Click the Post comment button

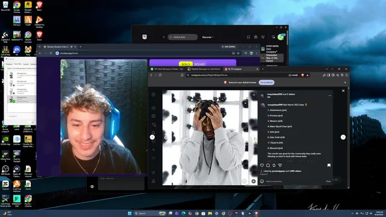tap(328, 181)
